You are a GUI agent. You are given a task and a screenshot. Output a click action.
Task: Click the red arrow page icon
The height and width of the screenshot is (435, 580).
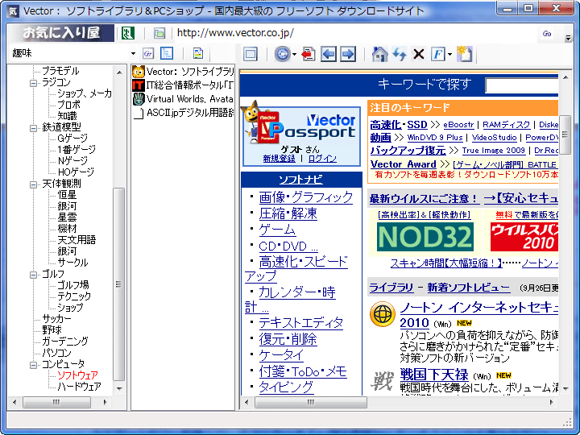tap(309, 55)
